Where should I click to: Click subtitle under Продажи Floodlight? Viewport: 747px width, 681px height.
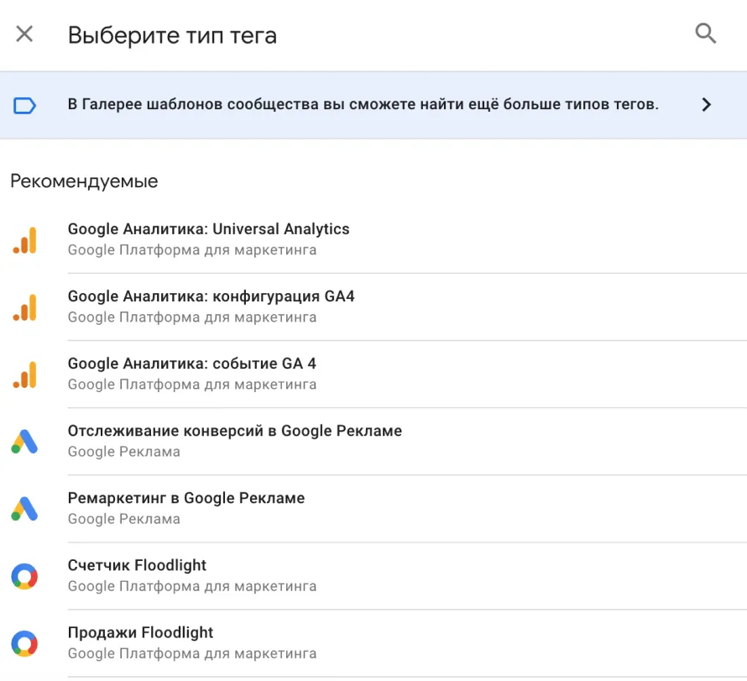192,653
